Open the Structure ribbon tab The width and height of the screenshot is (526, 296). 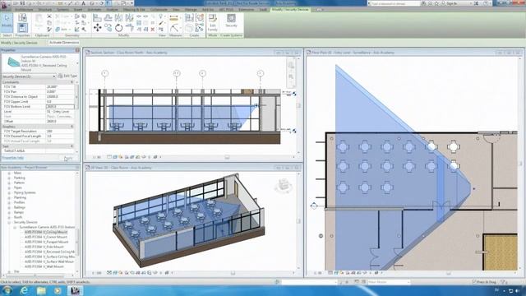(44, 10)
